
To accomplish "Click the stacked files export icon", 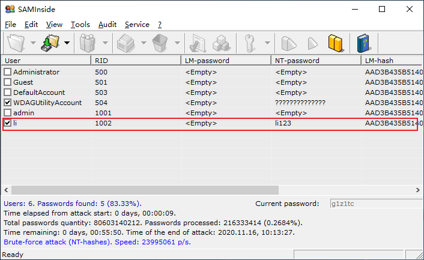I will point(126,43).
